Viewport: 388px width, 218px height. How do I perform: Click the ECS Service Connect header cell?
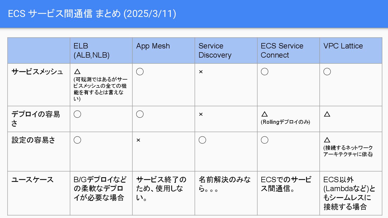(x=288, y=51)
